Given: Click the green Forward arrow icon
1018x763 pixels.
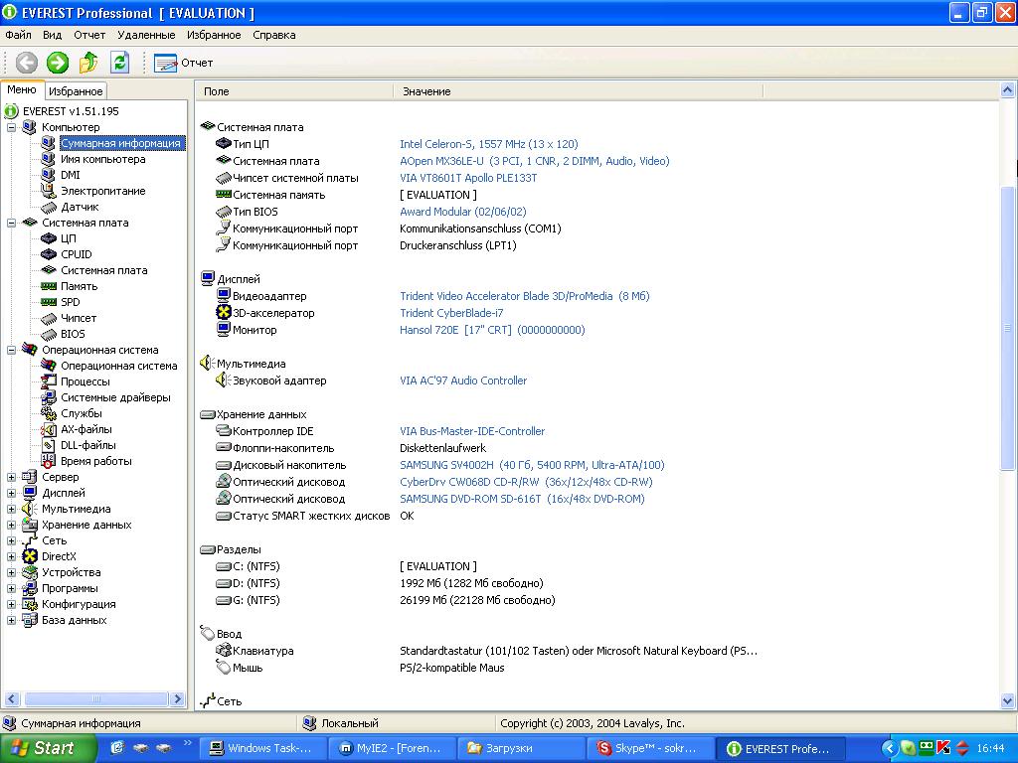Looking at the screenshot, I should tap(57, 63).
